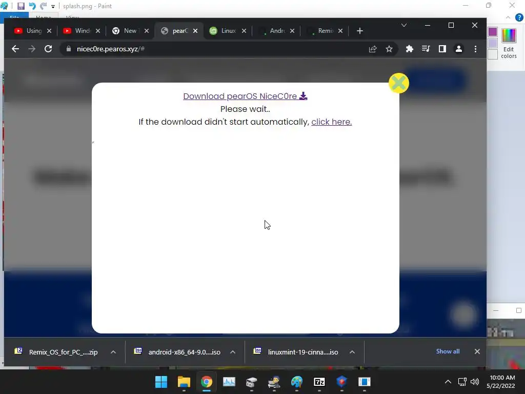525x394 pixels.
Task: Open Chrome extensions puzzle icon
Action: (409, 49)
